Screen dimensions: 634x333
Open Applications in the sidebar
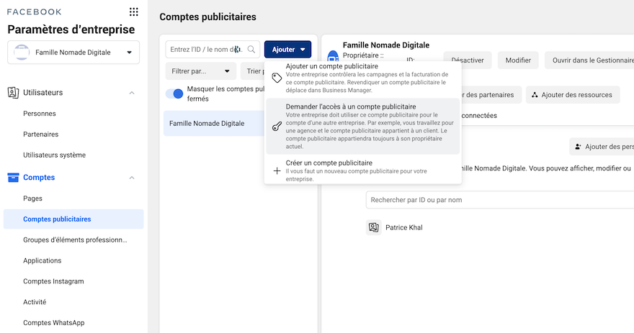pos(42,260)
